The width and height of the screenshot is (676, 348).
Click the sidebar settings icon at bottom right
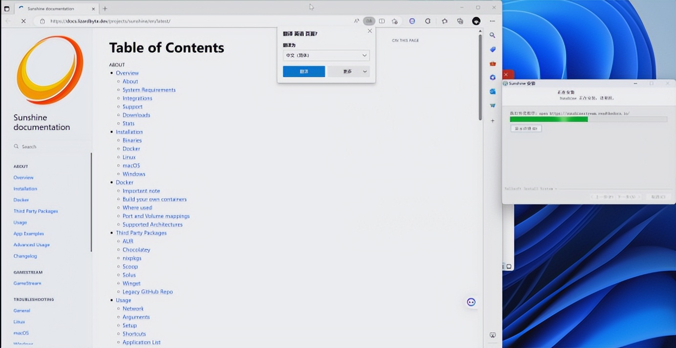pos(492,335)
